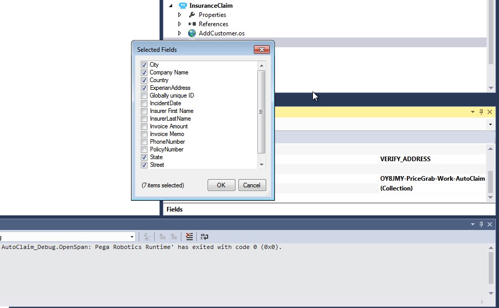Expand the References tree node

tap(179, 24)
